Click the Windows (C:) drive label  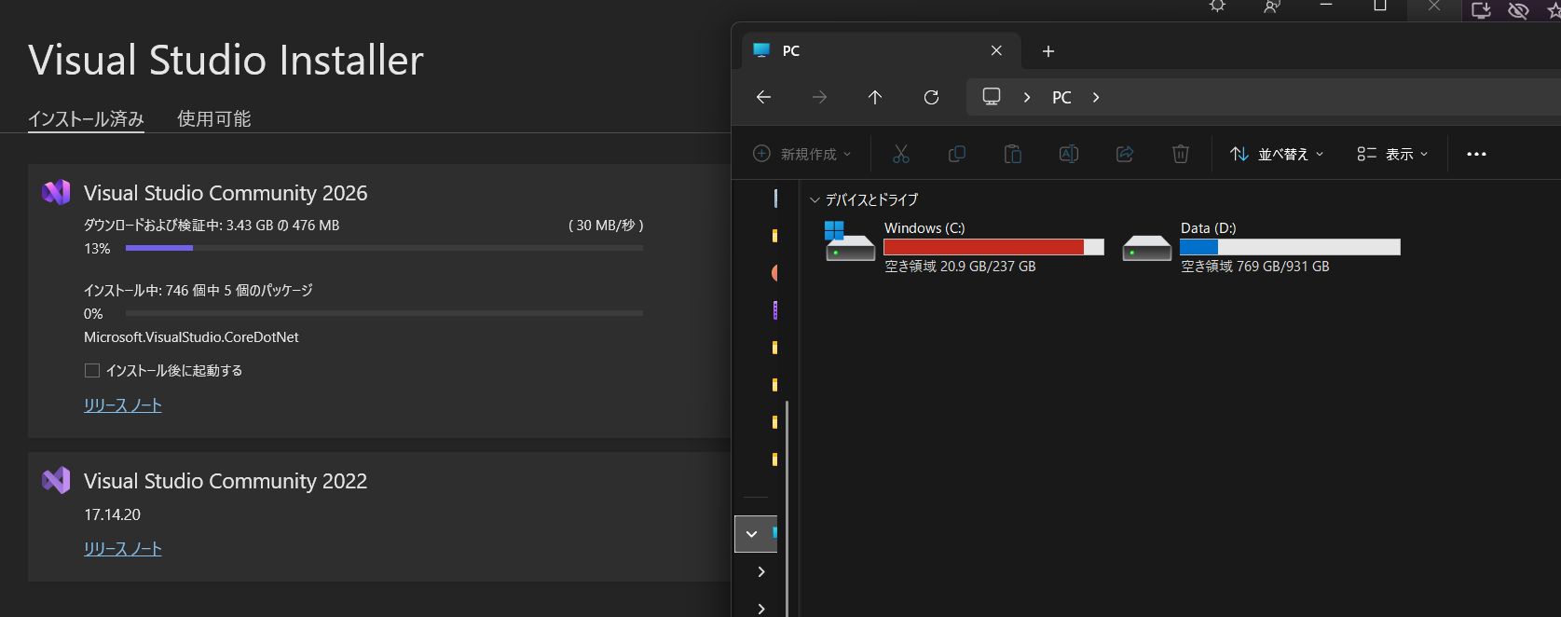click(x=924, y=228)
